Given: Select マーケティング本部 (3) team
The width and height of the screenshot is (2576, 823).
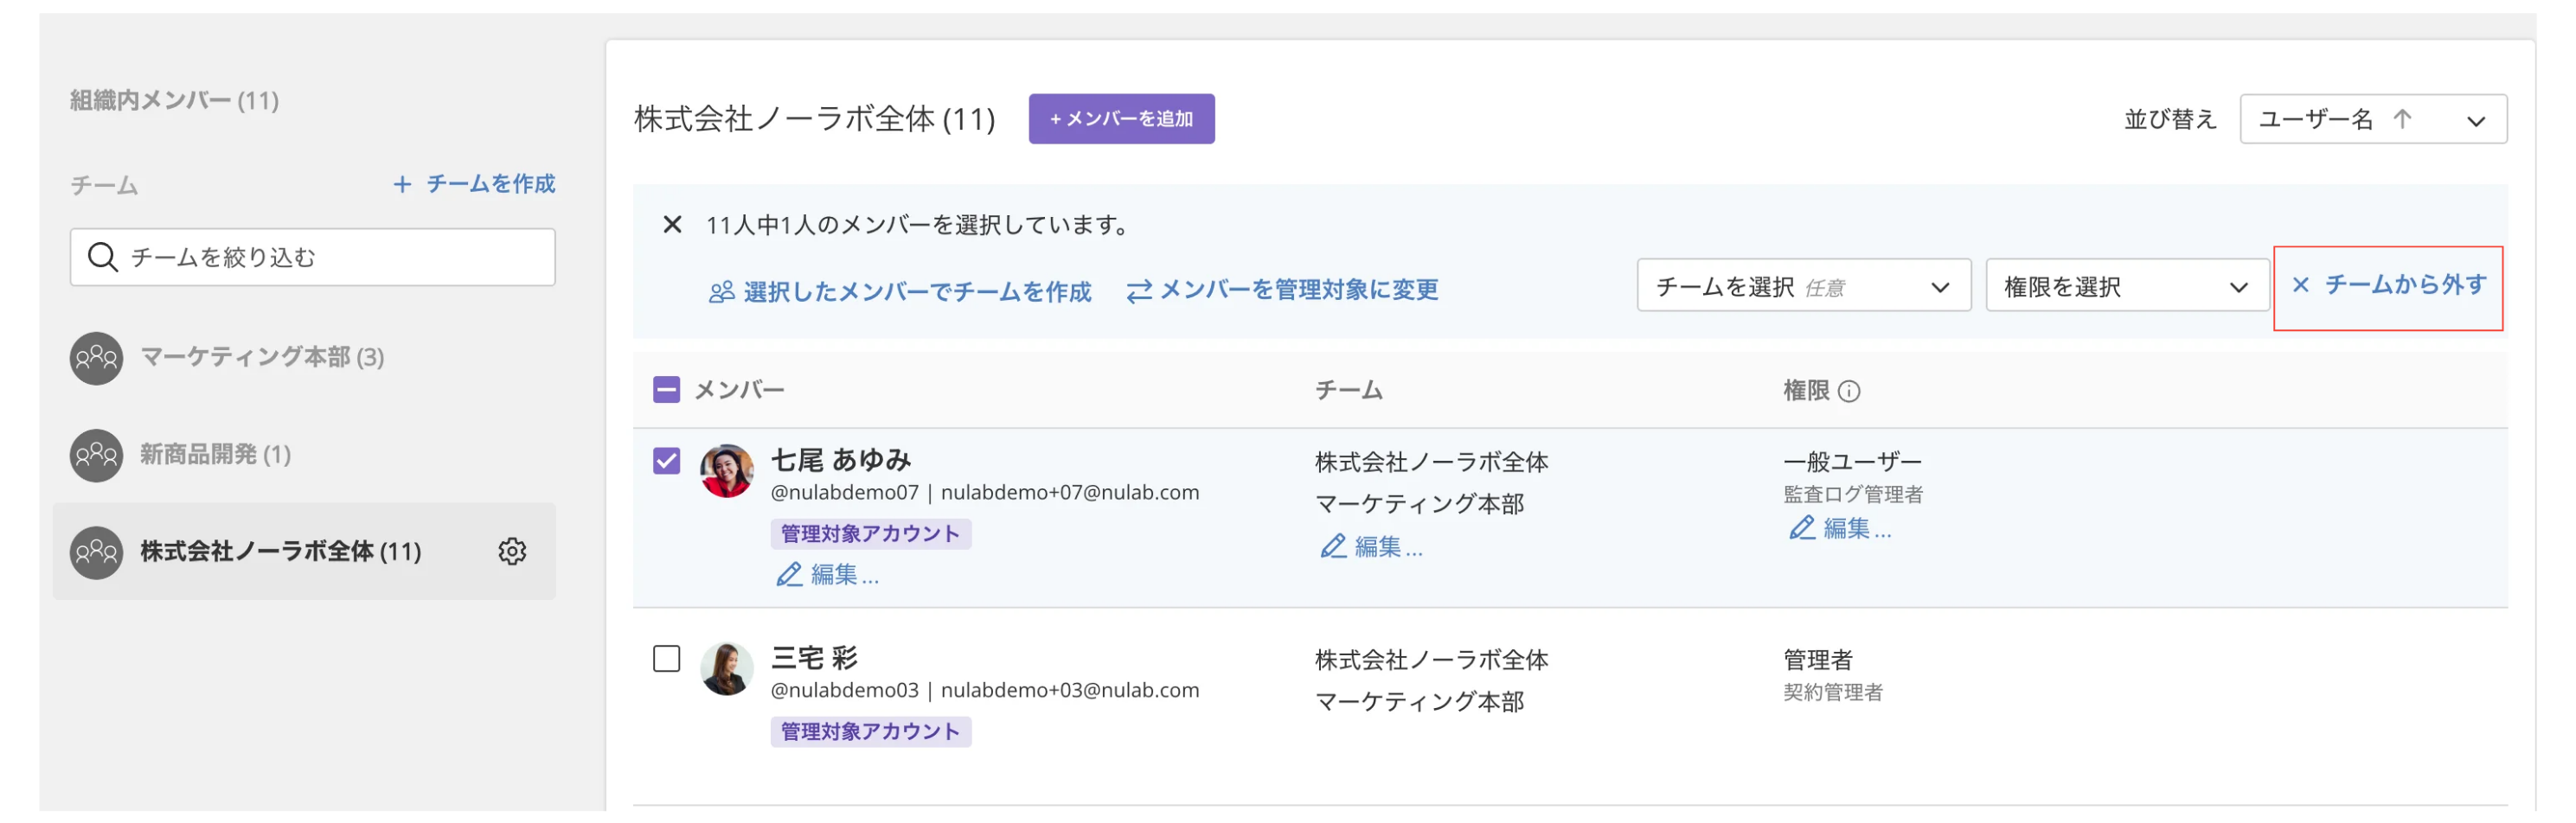Looking at the screenshot, I should pos(262,357).
